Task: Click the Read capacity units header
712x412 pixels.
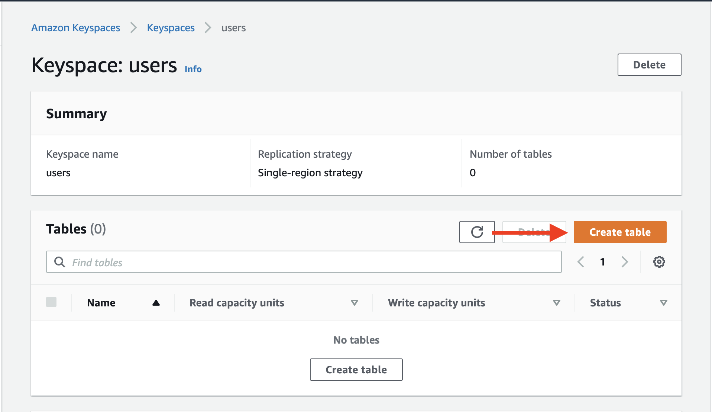Action: (x=237, y=303)
